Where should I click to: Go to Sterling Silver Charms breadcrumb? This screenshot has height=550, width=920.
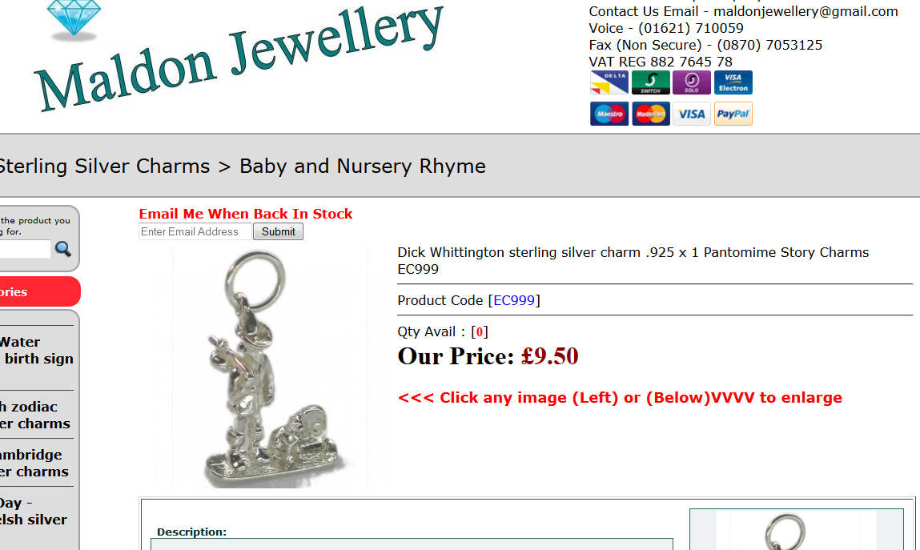pos(104,167)
